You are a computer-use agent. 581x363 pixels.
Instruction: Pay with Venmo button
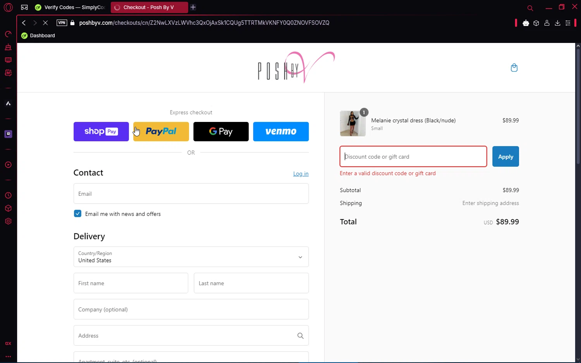(281, 132)
